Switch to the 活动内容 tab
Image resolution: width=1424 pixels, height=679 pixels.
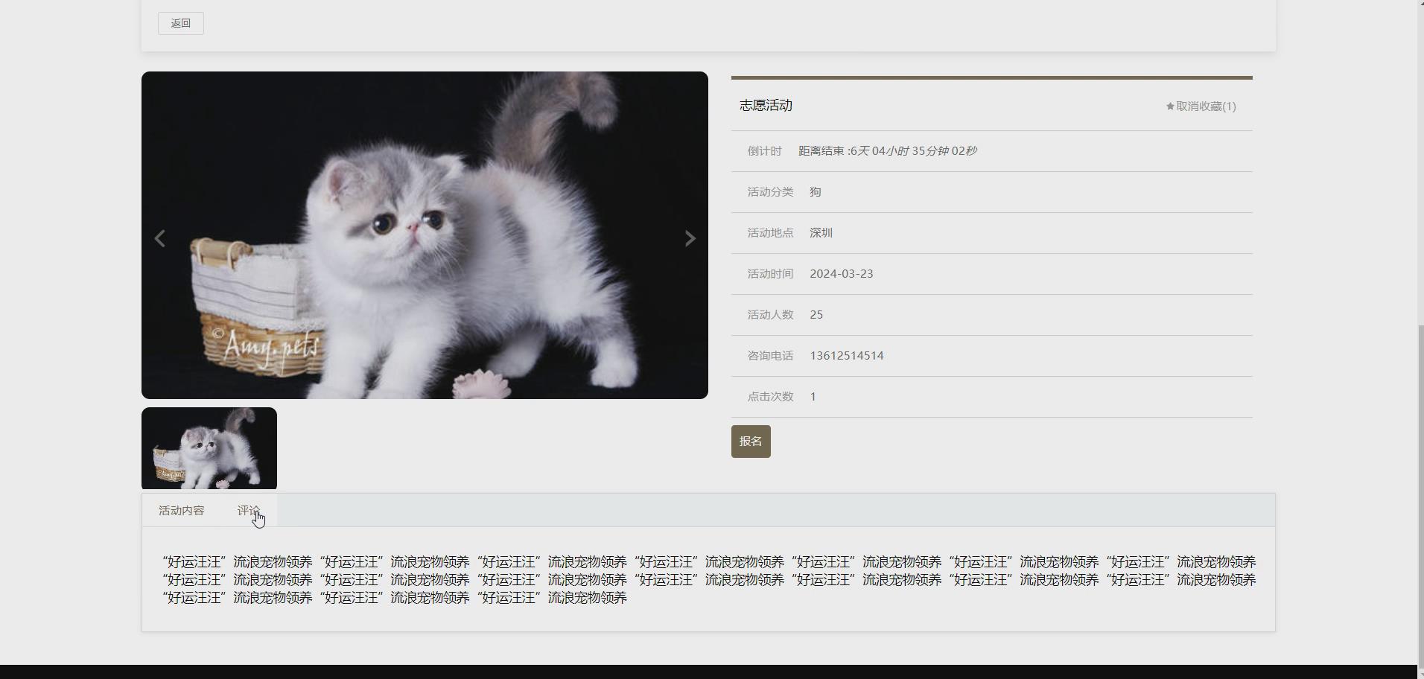182,511
